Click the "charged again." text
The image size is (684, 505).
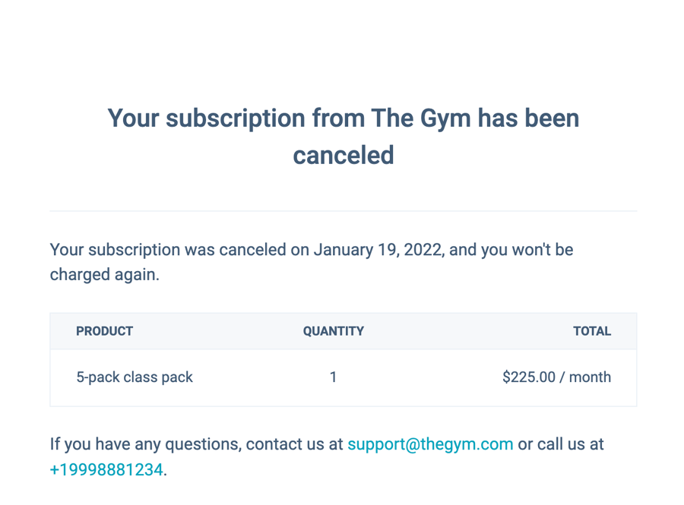pos(104,275)
